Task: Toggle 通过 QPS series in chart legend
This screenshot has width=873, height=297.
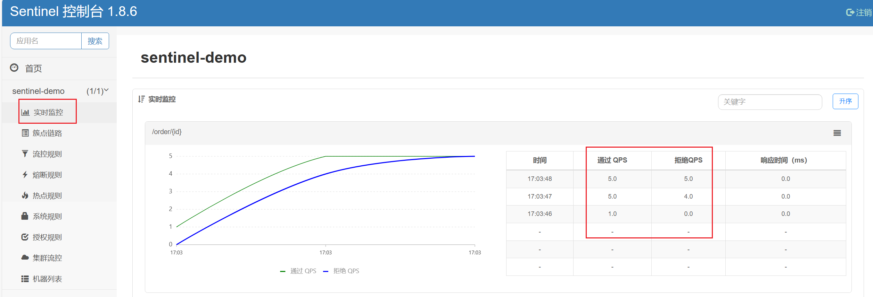Action: (x=298, y=271)
